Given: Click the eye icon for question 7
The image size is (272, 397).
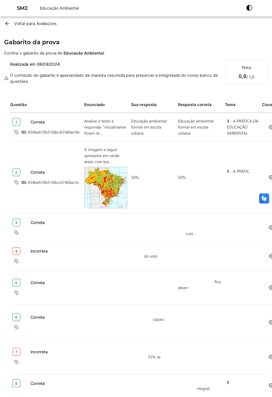Looking at the screenshot, I should [270, 357].
